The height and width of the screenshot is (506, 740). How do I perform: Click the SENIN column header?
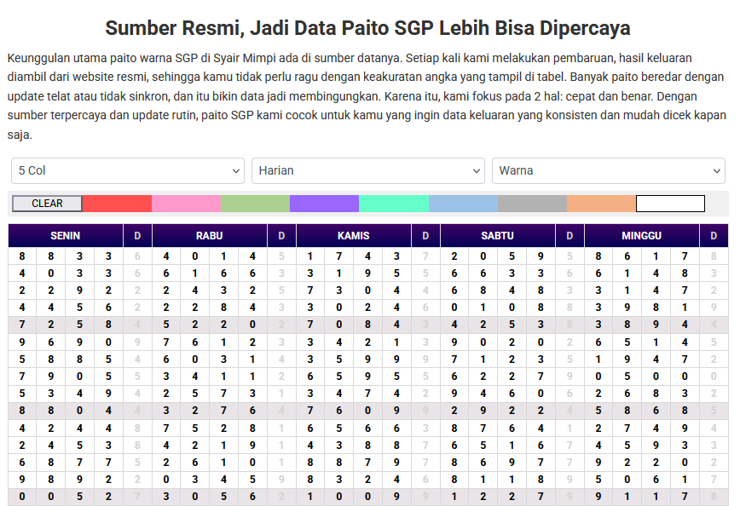pyautogui.click(x=65, y=235)
